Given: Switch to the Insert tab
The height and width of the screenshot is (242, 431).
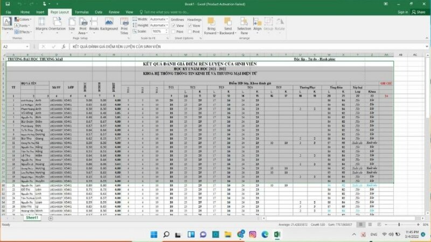Looking at the screenshot, I should [x=40, y=12].
